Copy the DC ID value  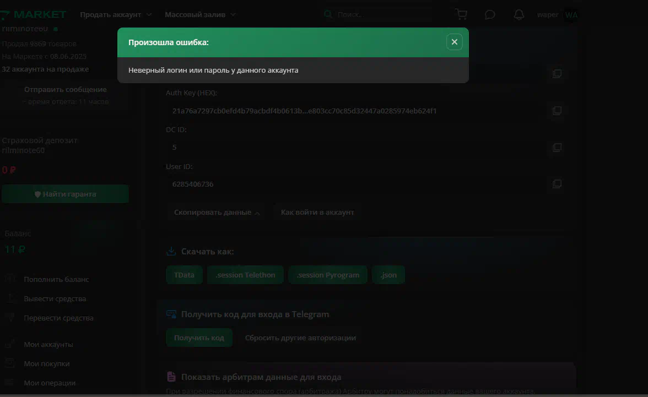[x=557, y=148]
